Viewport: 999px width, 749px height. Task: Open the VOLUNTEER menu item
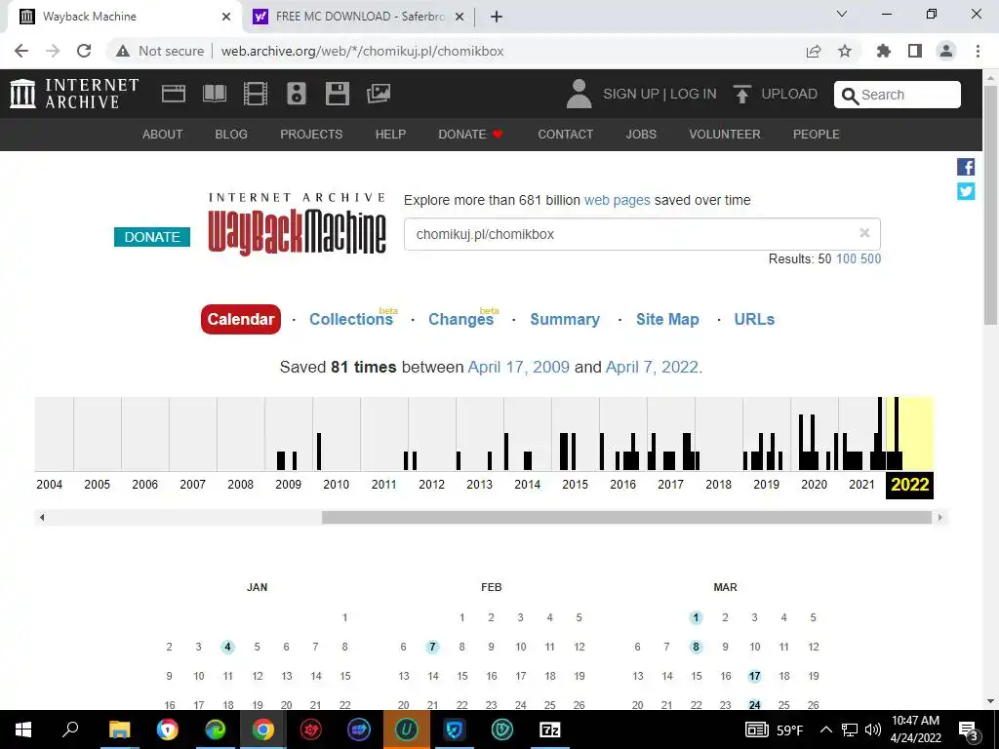click(x=725, y=135)
